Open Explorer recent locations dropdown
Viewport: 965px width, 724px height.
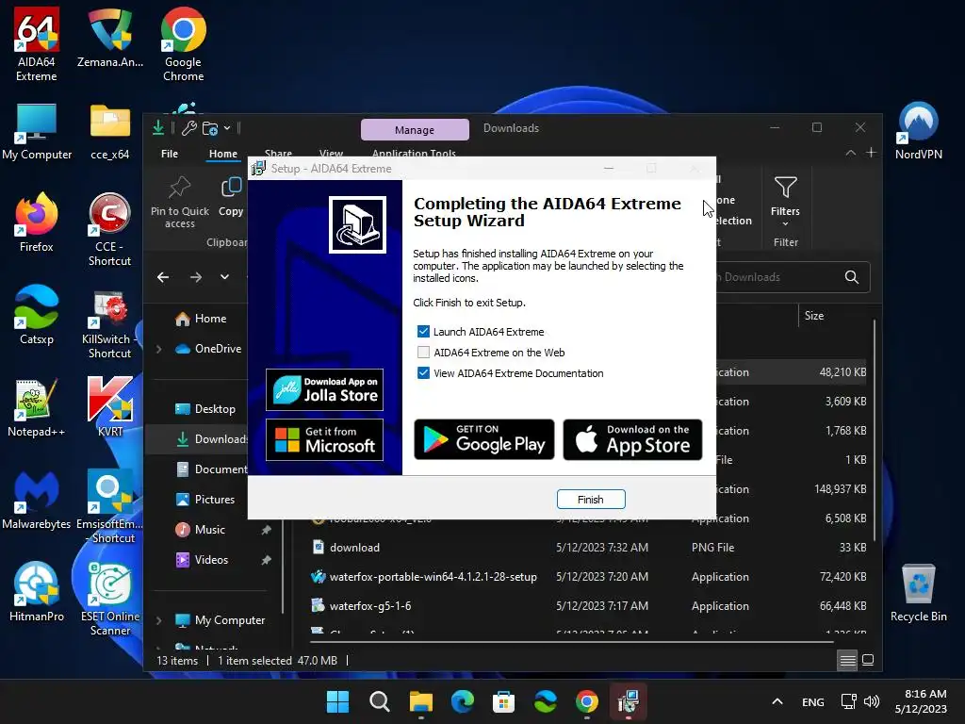tap(224, 277)
